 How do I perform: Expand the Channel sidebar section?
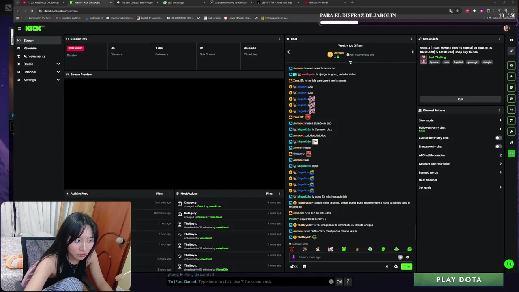[x=39, y=72]
